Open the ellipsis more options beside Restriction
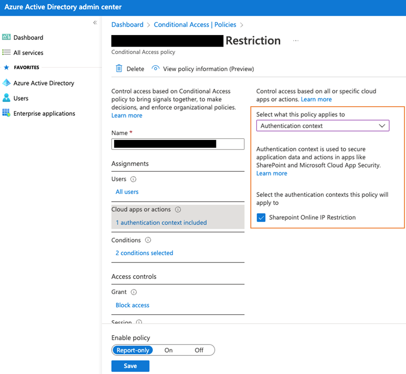The image size is (406, 374). (x=296, y=41)
